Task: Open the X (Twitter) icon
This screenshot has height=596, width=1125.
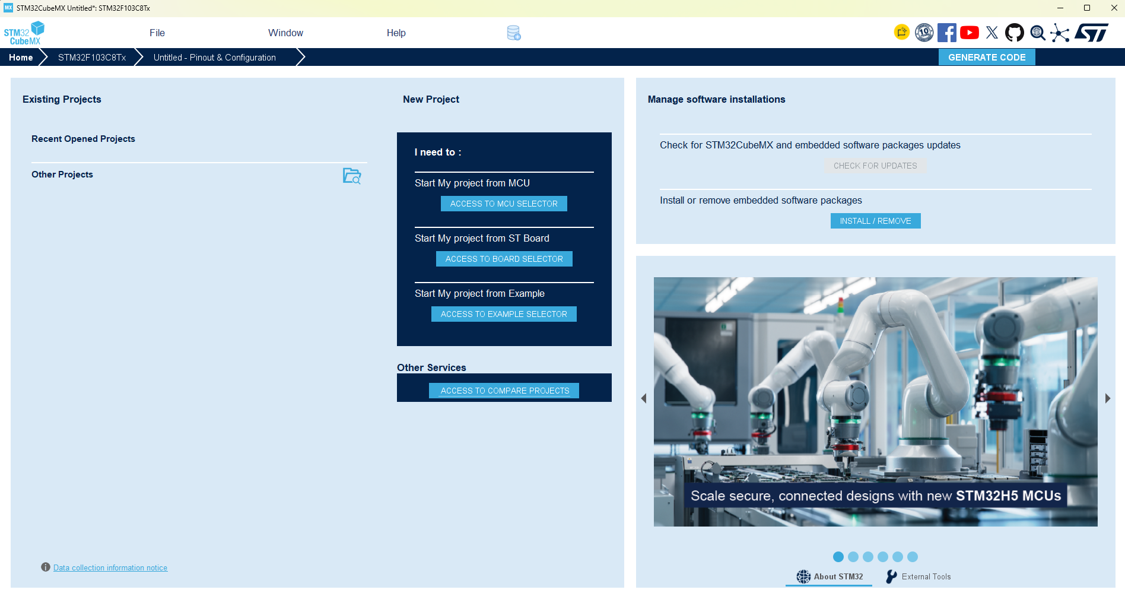Action: coord(992,33)
